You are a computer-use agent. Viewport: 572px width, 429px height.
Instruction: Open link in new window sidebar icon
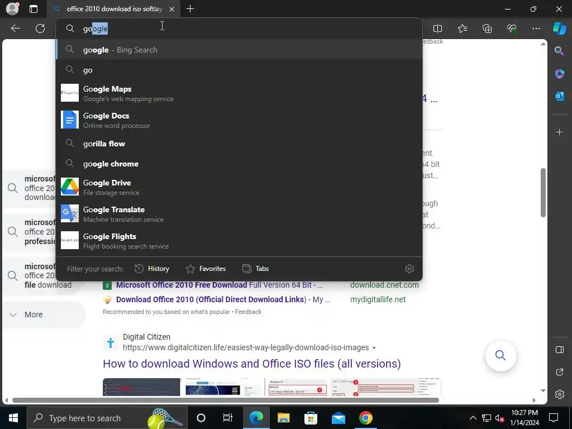(559, 372)
